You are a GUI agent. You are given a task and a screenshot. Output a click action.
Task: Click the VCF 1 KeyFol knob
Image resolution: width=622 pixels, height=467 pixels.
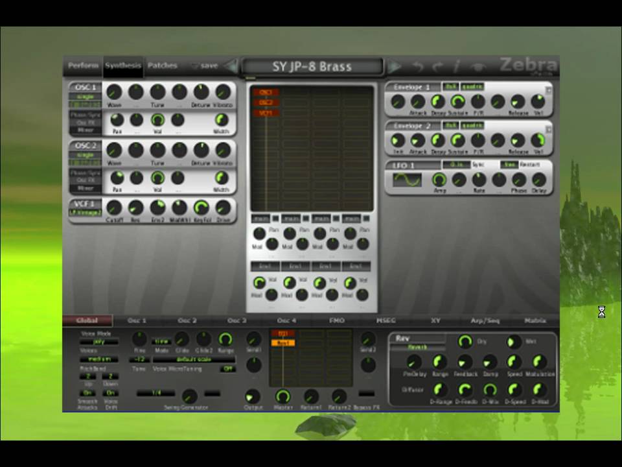(x=201, y=208)
